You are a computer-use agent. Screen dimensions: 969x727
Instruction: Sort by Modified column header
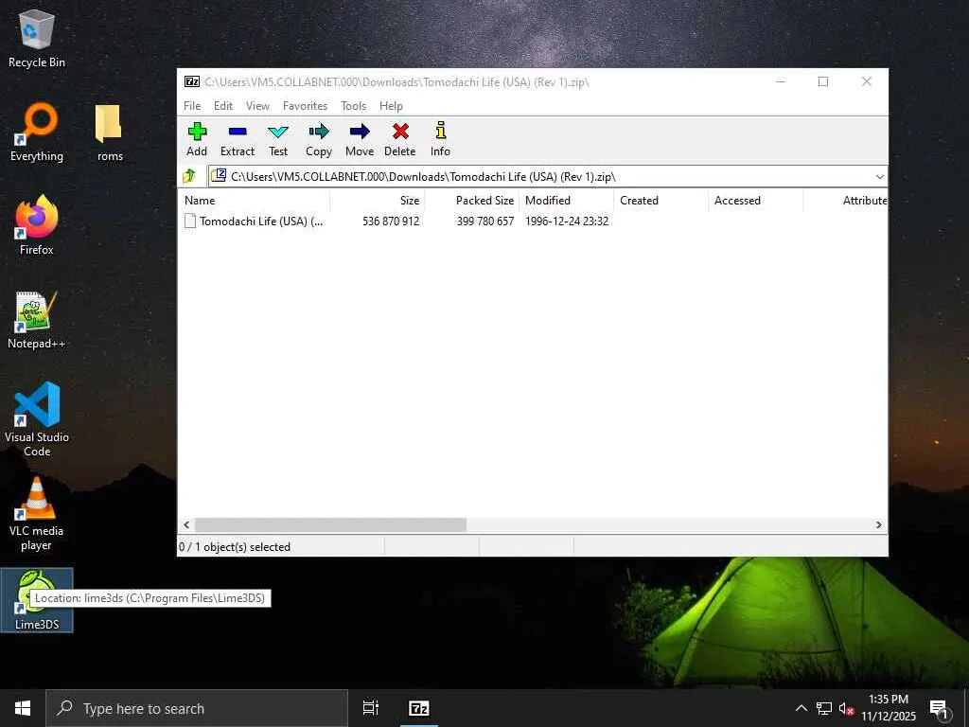[567, 201]
